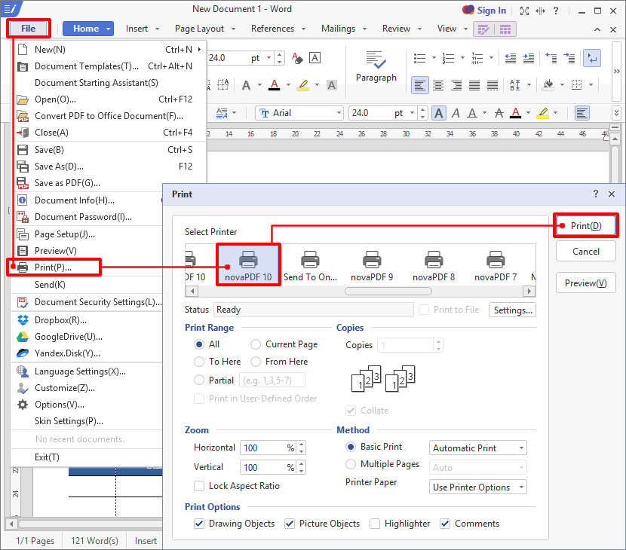This screenshot has height=550, width=626.
Task: Click the Partial pages input field
Action: 272,380
